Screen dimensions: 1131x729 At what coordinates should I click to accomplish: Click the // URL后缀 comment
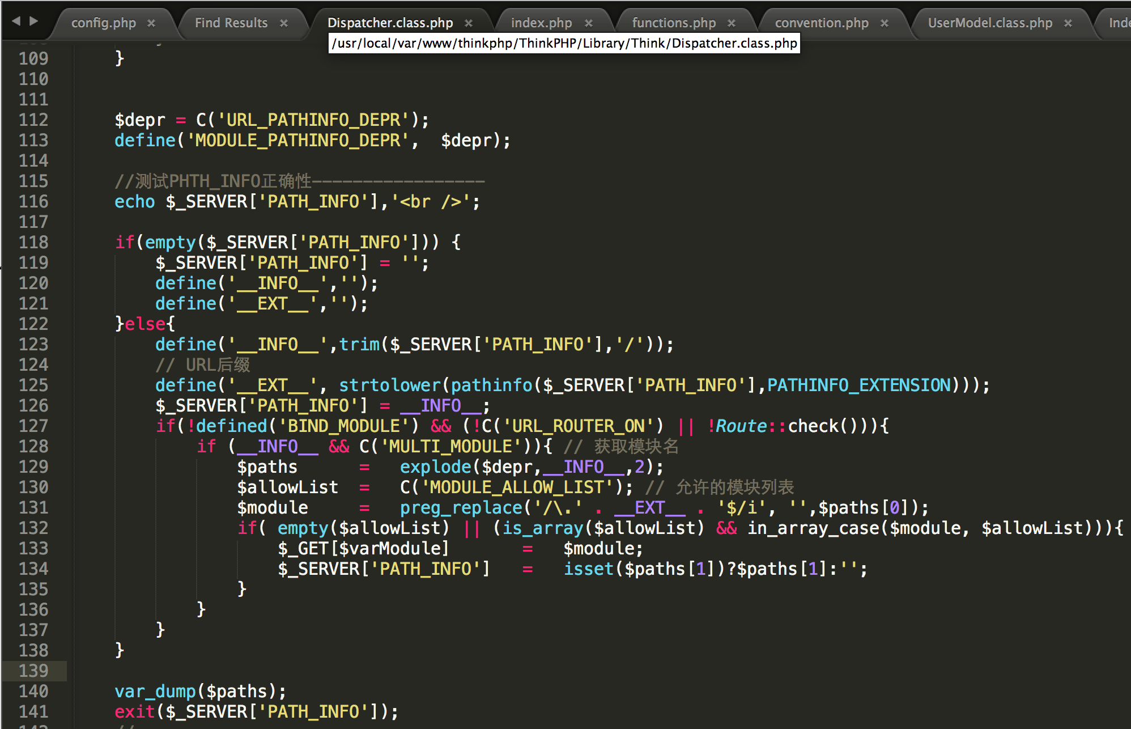coord(203,364)
